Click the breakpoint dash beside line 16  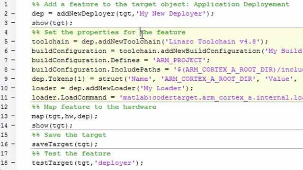click(13, 144)
